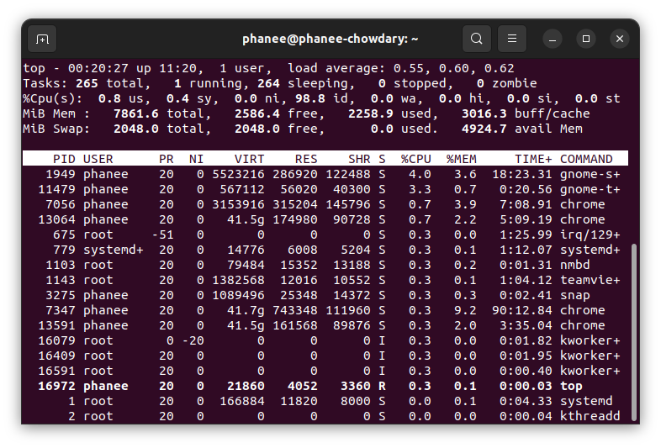Screen dimensions: 661x448
Task: Click the 9.2 %MEM value
Action: 465,310
